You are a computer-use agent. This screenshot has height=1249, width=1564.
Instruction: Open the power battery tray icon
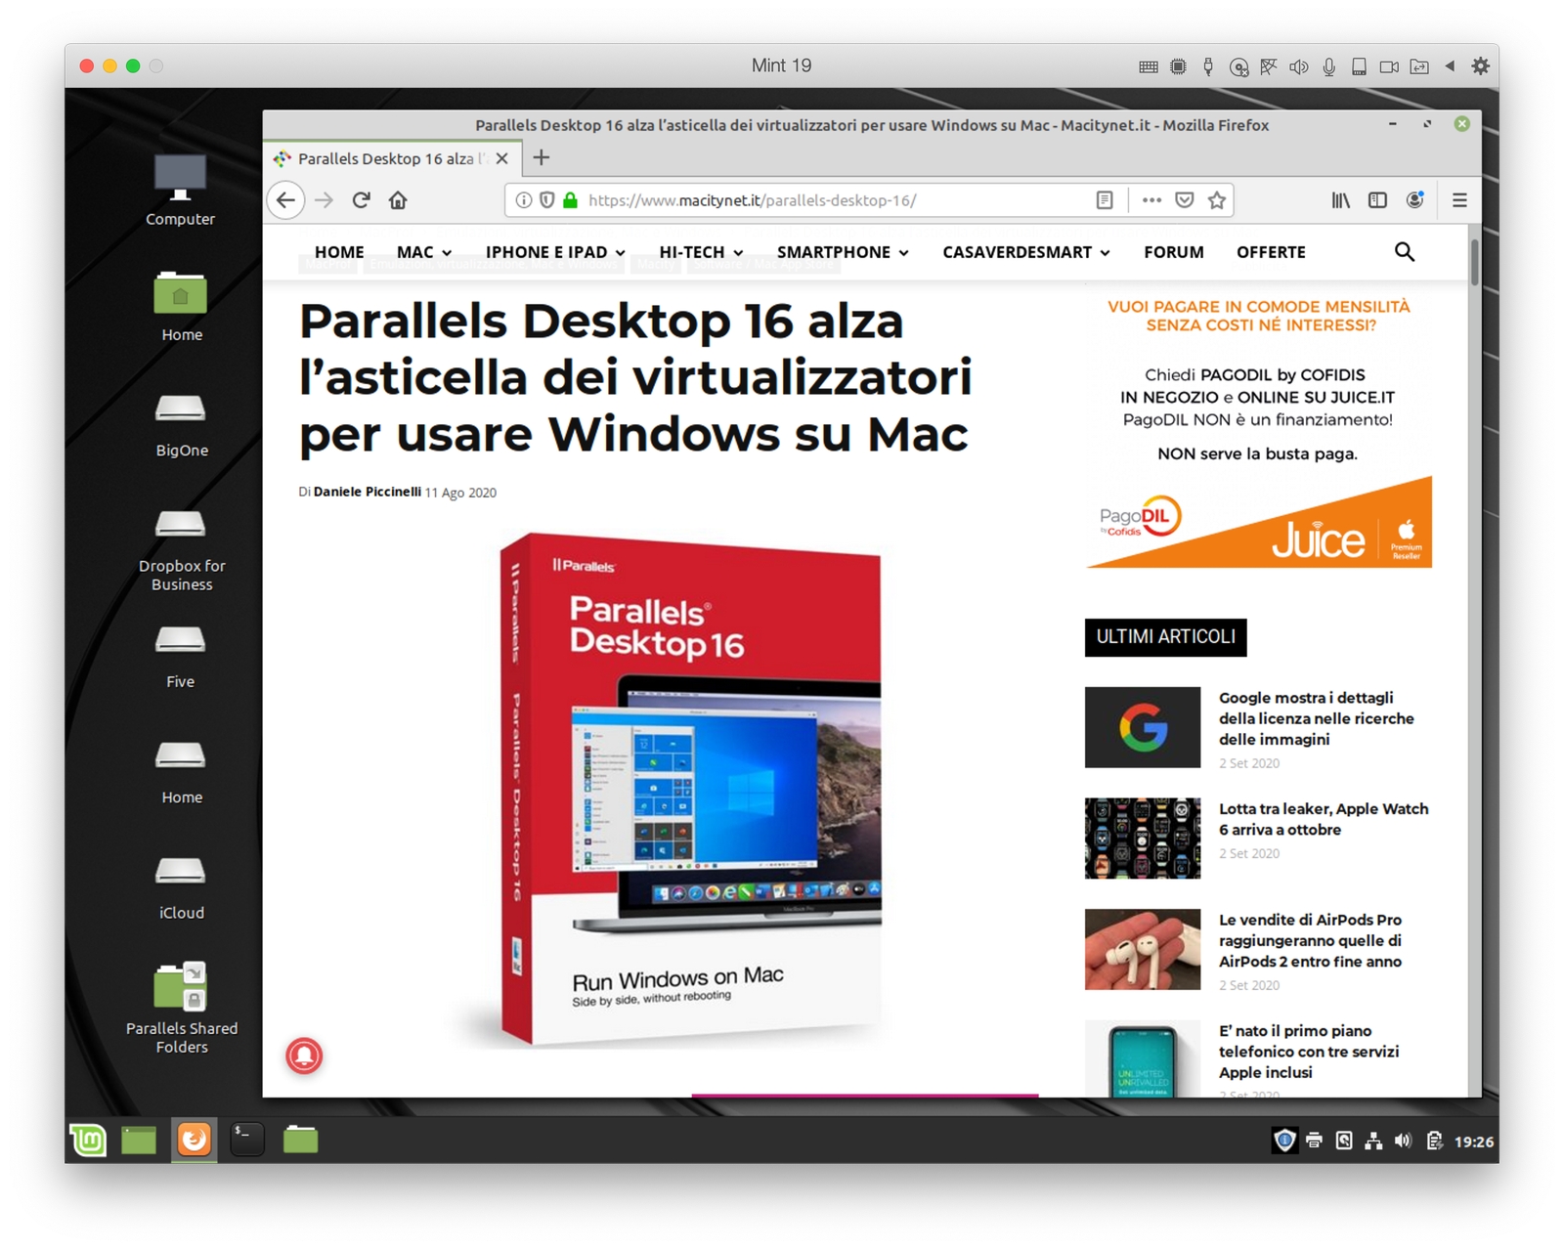[x=1434, y=1141]
